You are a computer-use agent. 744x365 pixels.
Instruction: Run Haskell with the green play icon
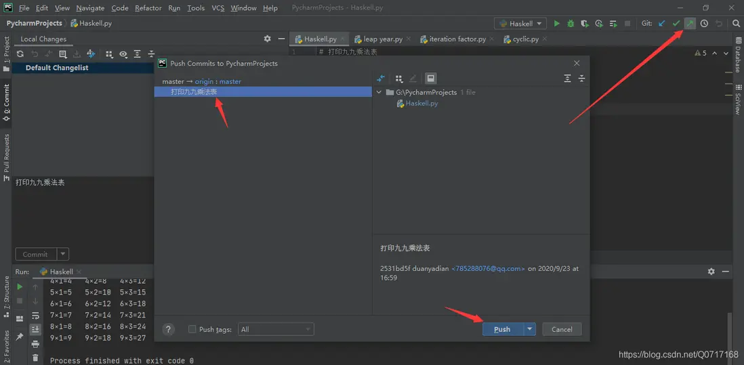[556, 23]
